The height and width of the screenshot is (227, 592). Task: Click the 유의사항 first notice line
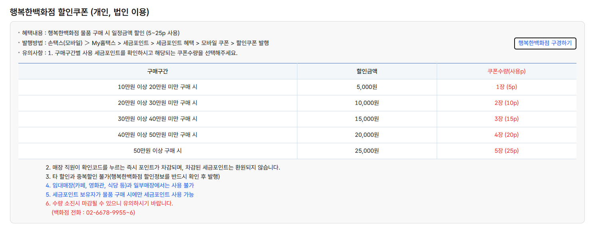(x=130, y=53)
